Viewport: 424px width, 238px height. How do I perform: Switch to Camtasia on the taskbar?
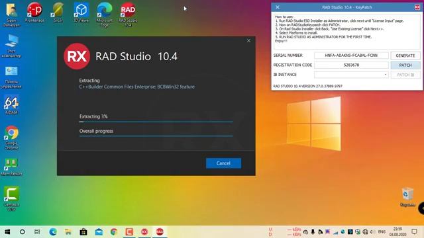click(x=129, y=232)
